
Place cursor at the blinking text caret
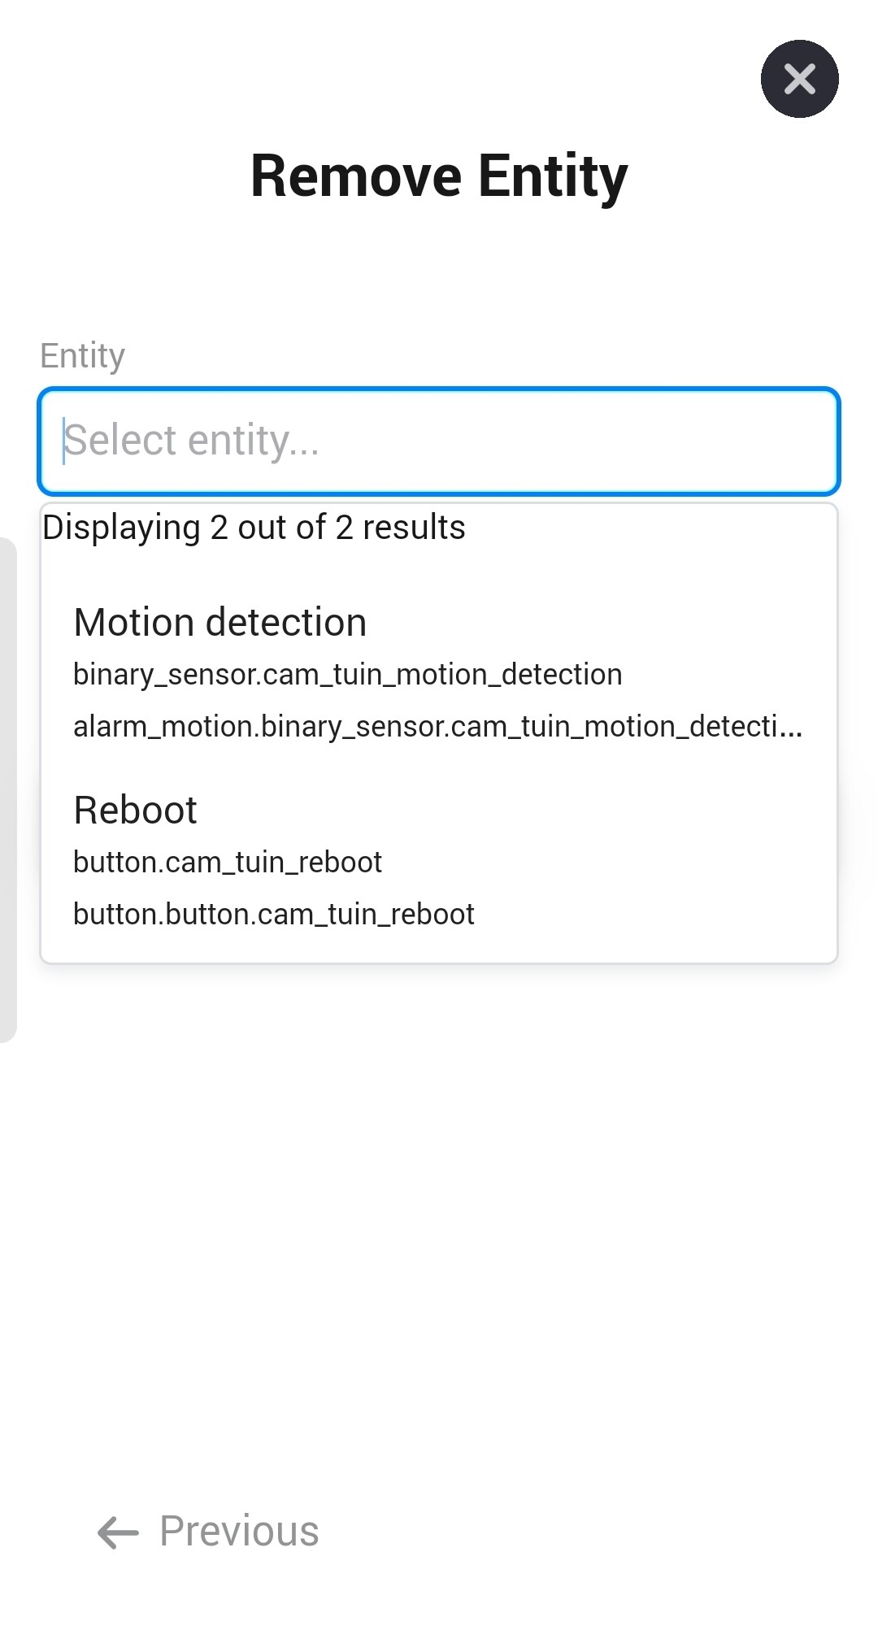[x=64, y=441]
